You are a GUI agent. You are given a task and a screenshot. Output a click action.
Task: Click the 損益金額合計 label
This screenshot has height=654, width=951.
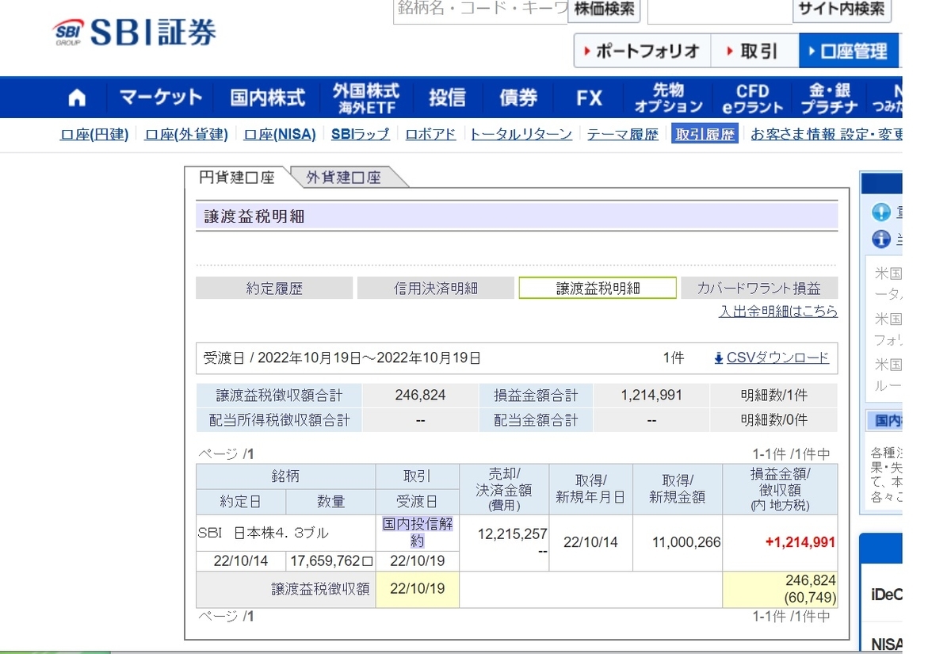pos(536,395)
